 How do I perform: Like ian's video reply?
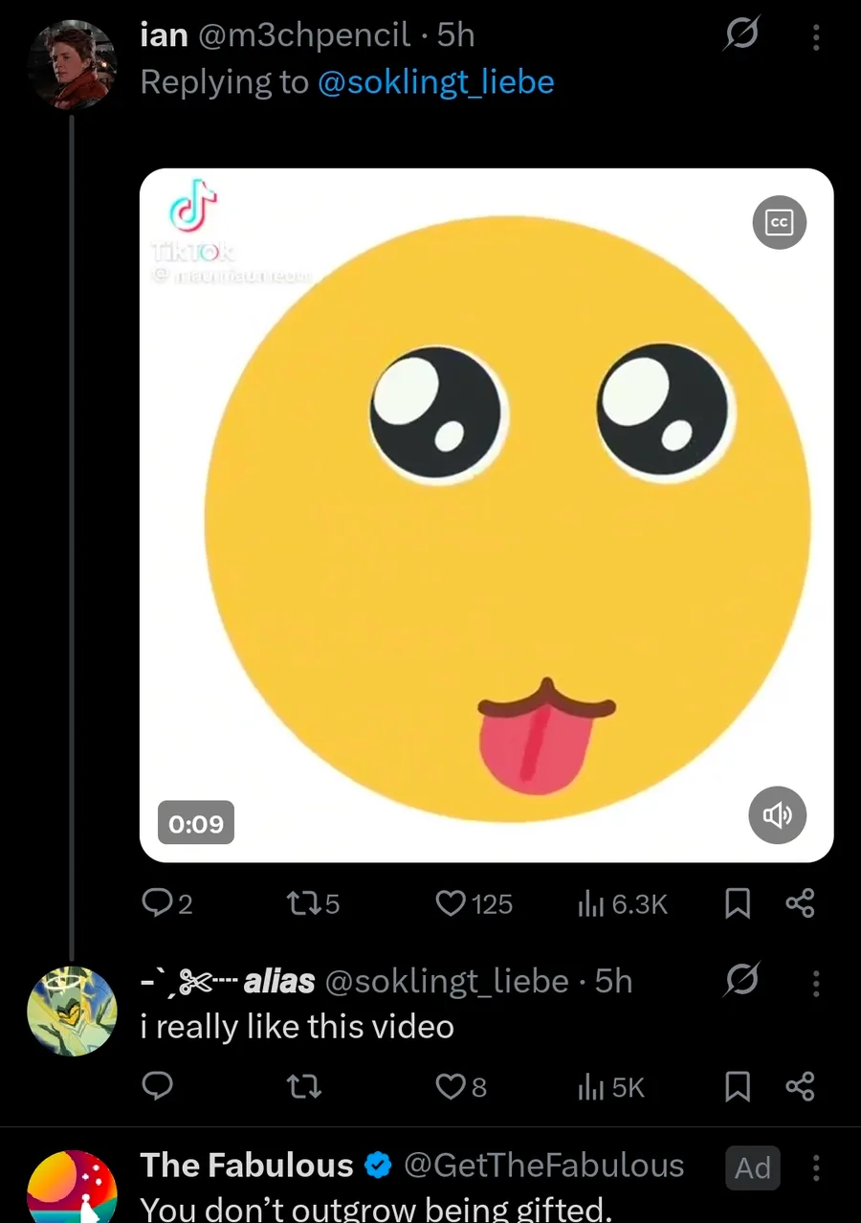point(451,903)
